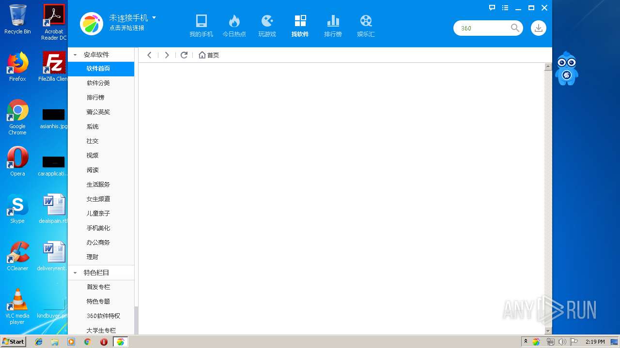Open the feedback chat bubble icon
This screenshot has width=620, height=348.
click(492, 8)
